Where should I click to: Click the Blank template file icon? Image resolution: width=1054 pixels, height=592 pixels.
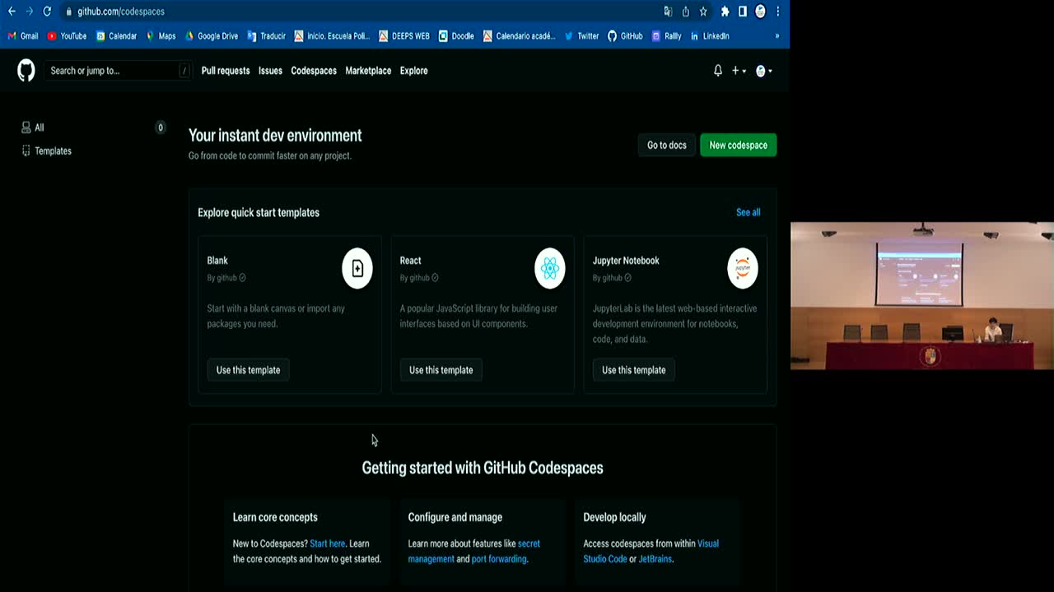click(x=357, y=268)
